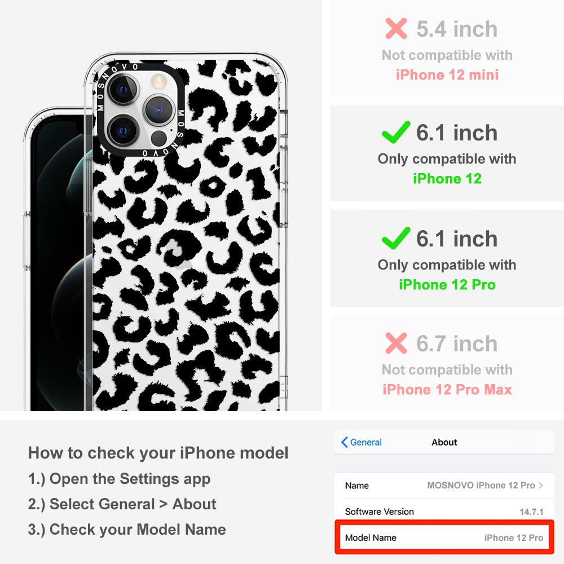Click the green checkmark beside iPhone 12
Image resolution: width=564 pixels, height=564 pixels.
396,132
